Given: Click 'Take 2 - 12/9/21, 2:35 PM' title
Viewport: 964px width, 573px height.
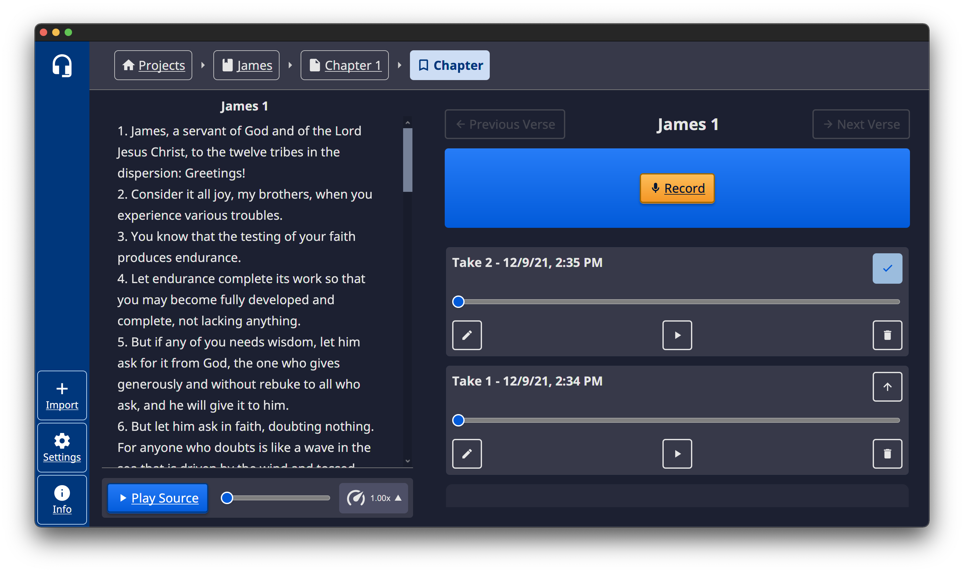Looking at the screenshot, I should tap(527, 263).
